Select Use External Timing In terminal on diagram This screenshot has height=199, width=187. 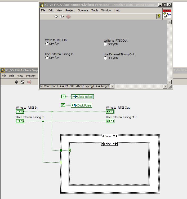tap(20, 121)
